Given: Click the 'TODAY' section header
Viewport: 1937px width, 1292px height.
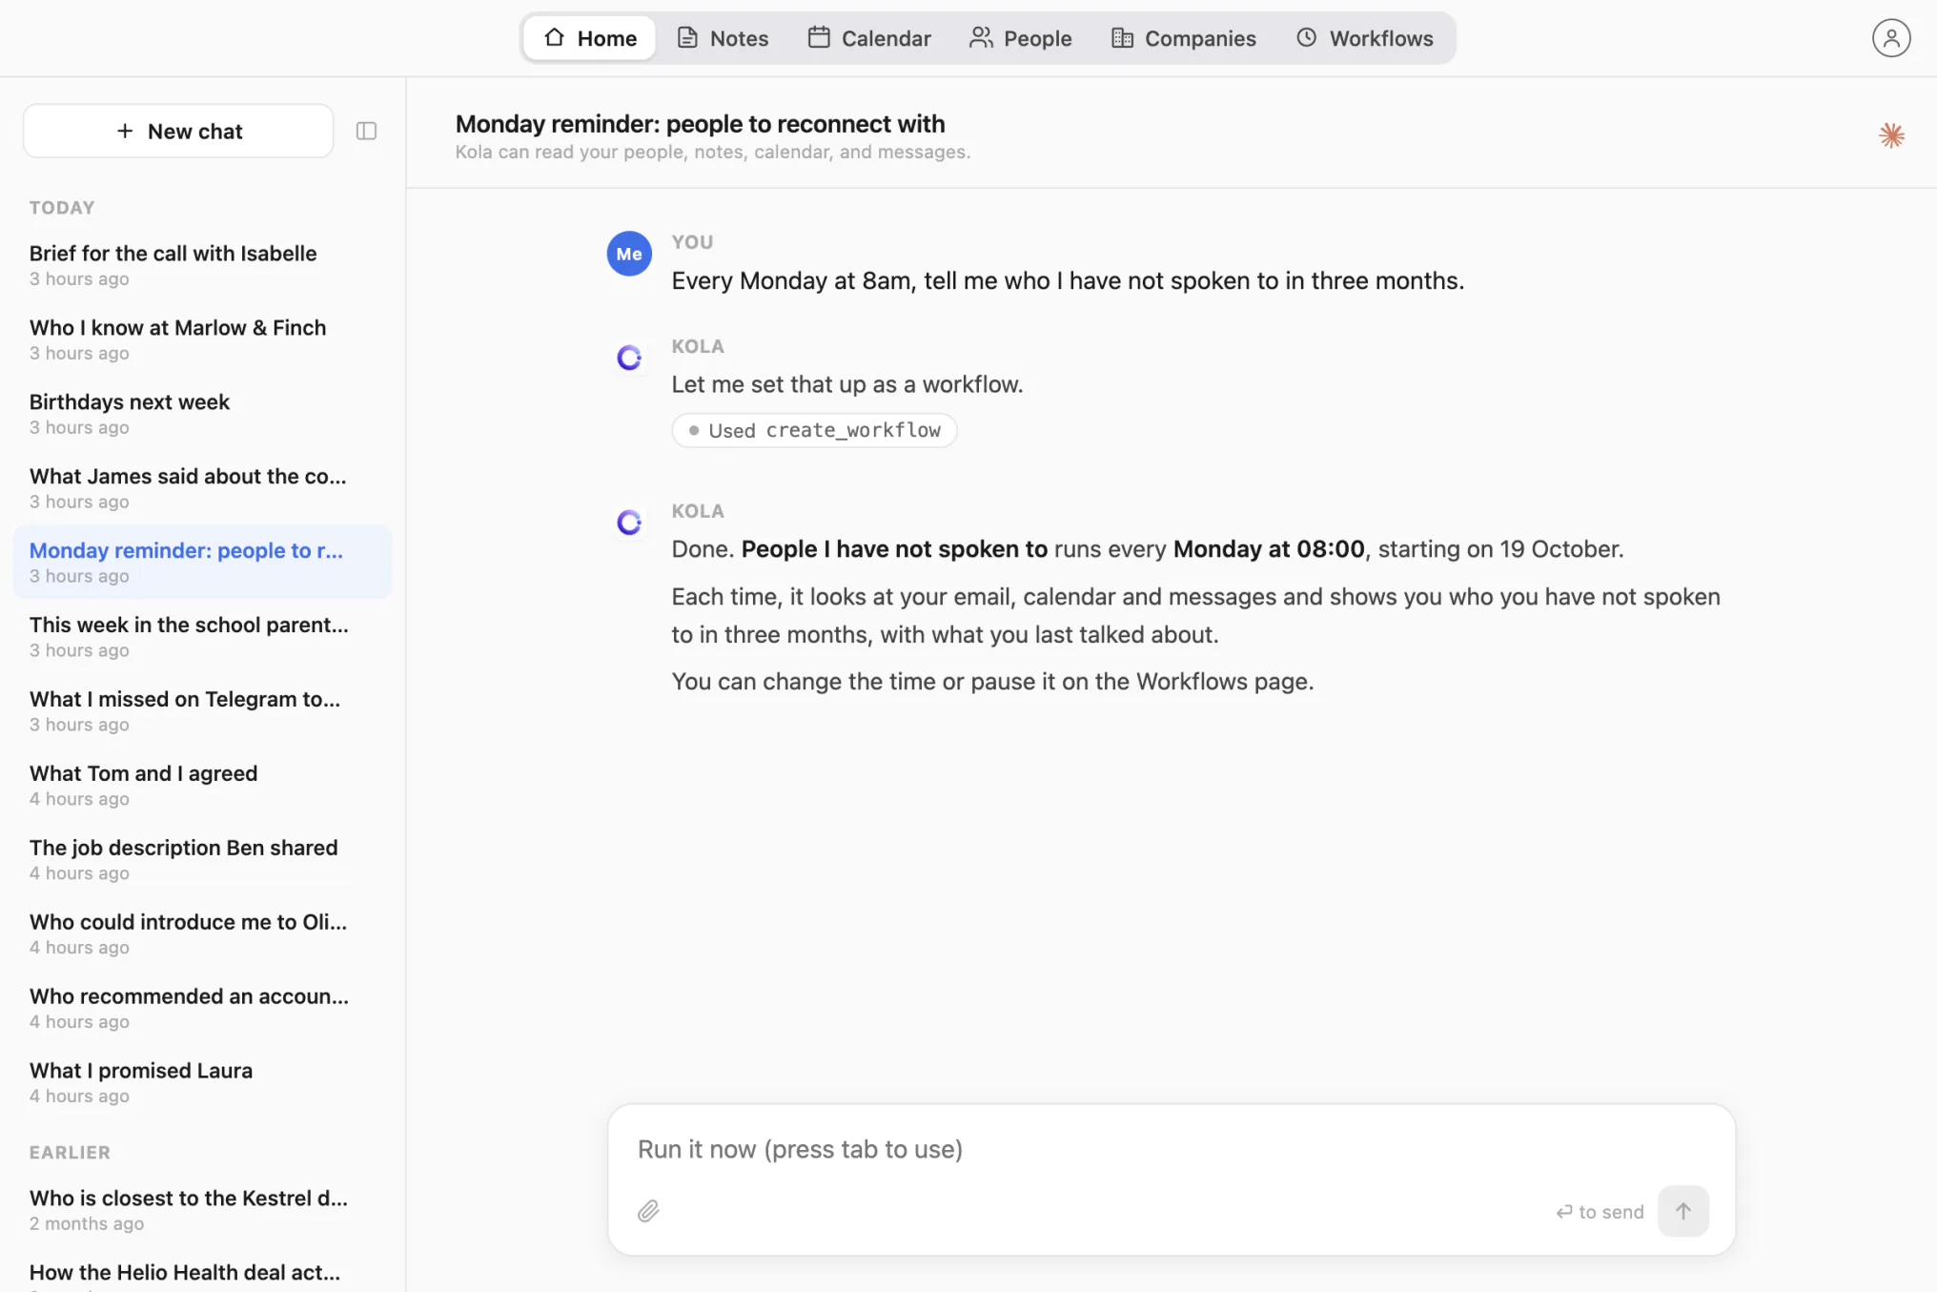Looking at the screenshot, I should click(x=62, y=208).
